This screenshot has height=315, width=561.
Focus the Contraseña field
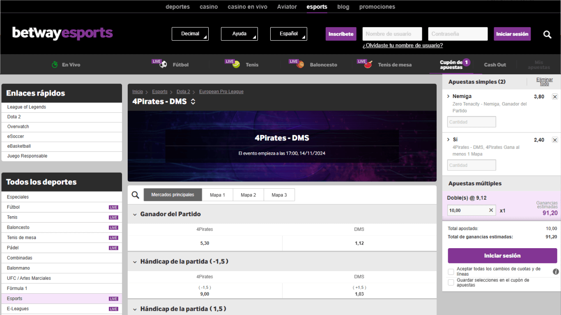(458, 34)
